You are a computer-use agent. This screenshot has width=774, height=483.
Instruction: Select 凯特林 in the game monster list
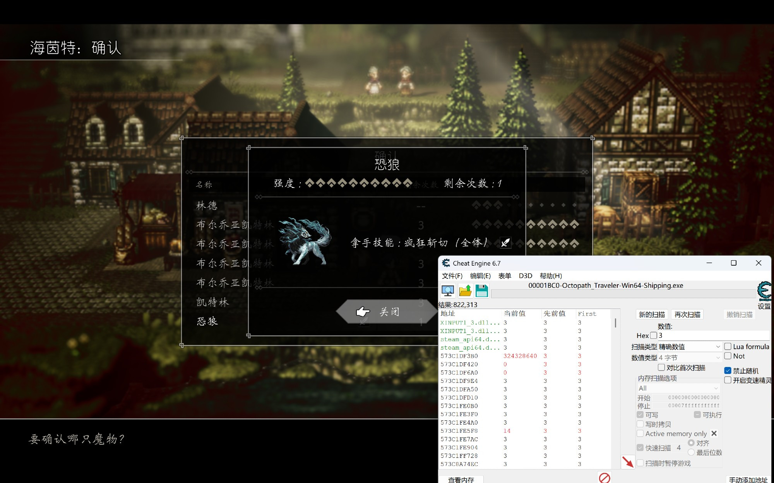pos(212,302)
